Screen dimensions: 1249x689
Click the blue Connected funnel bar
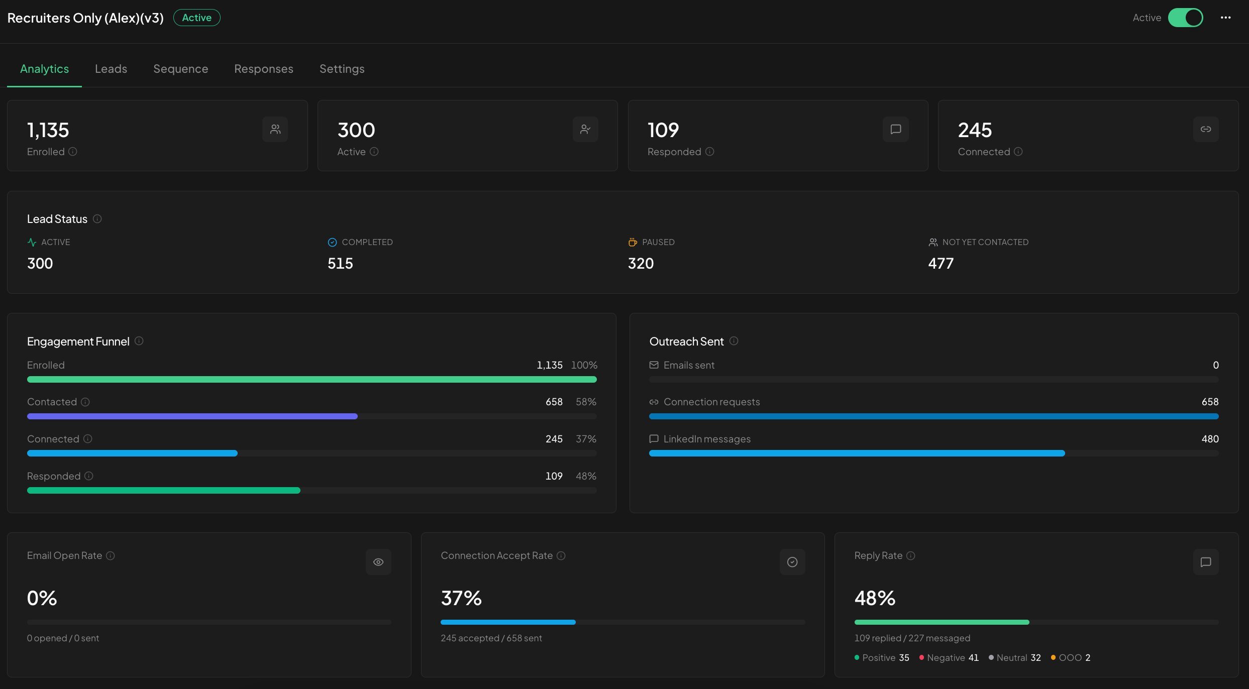pos(132,453)
